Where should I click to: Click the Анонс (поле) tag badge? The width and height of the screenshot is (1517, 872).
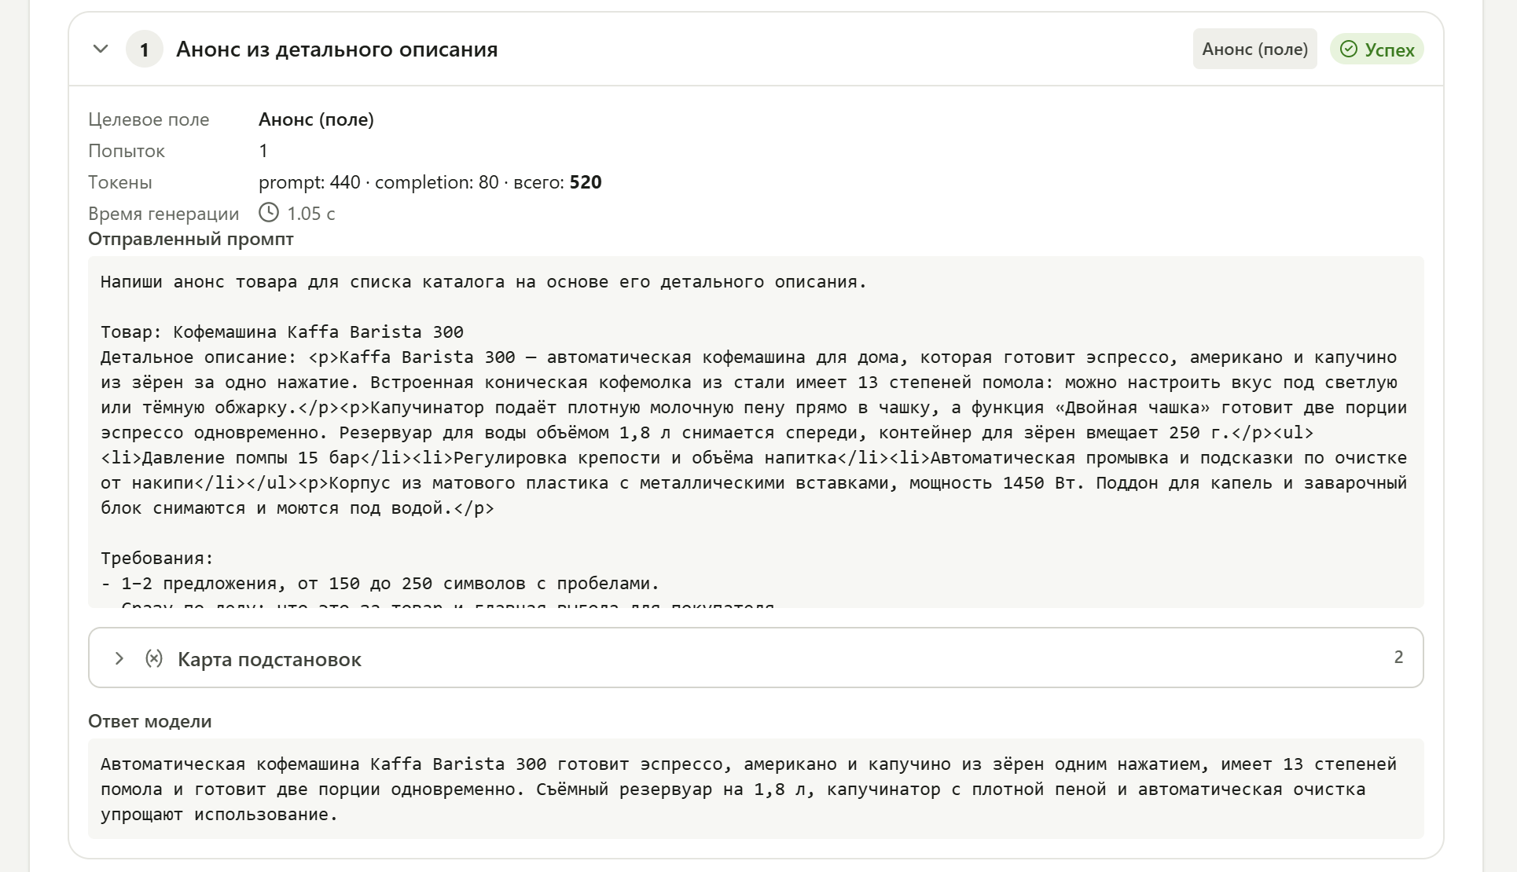click(1255, 49)
